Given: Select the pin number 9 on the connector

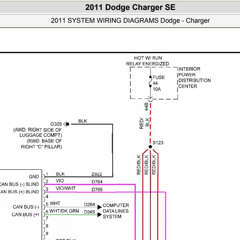Looking at the screenshot, I should [x=47, y=233].
